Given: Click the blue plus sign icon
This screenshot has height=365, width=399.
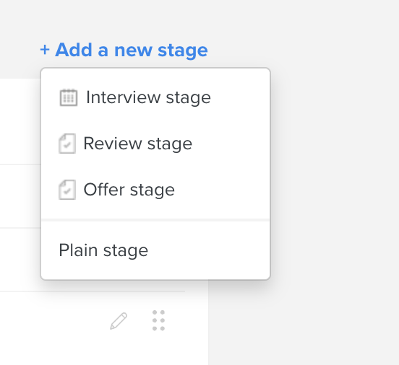Looking at the screenshot, I should (45, 50).
